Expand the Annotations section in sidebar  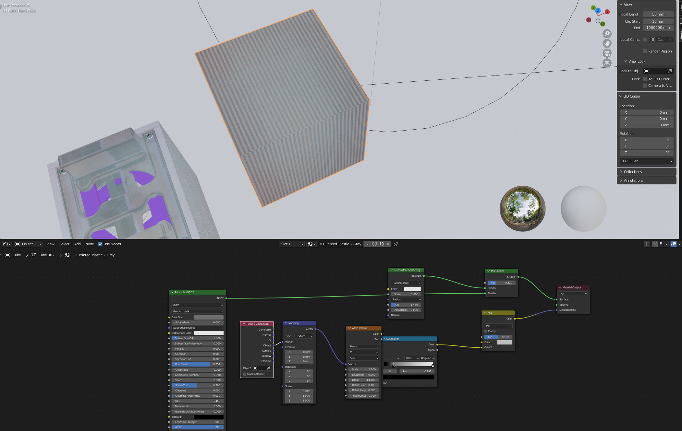point(634,180)
